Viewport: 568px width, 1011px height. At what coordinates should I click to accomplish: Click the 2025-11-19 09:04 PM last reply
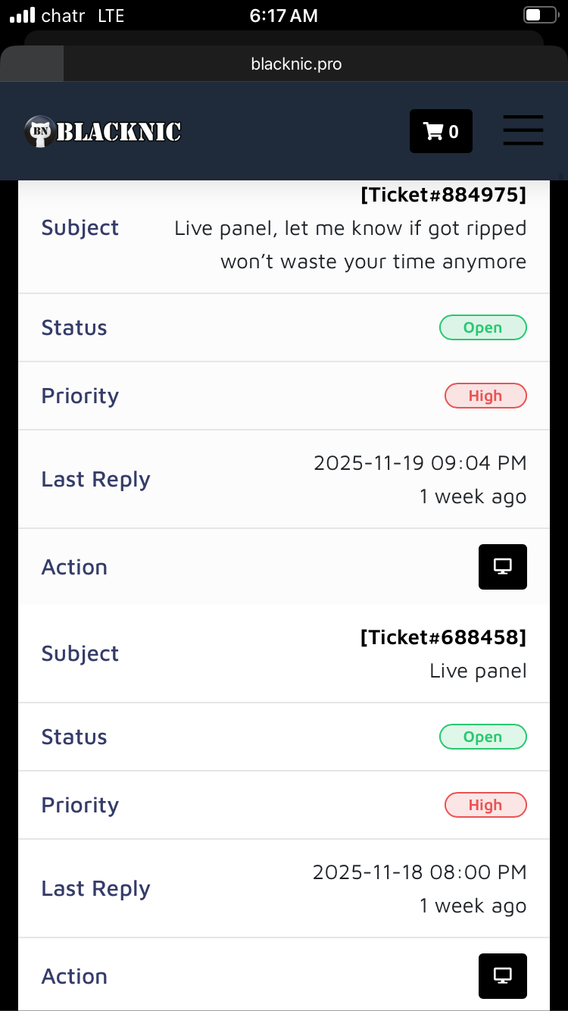coord(420,463)
